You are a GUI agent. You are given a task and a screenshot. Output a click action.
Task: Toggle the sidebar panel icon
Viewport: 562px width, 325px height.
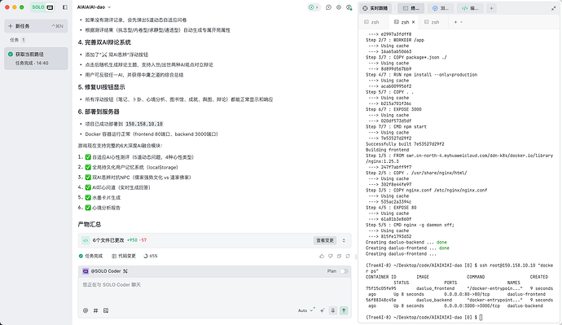coord(65,7)
